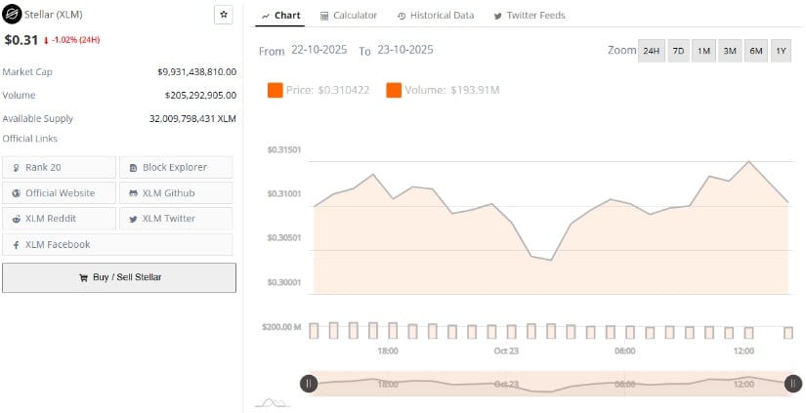Toggle the Volume series legend swatch
The width and height of the screenshot is (806, 413).
394,91
